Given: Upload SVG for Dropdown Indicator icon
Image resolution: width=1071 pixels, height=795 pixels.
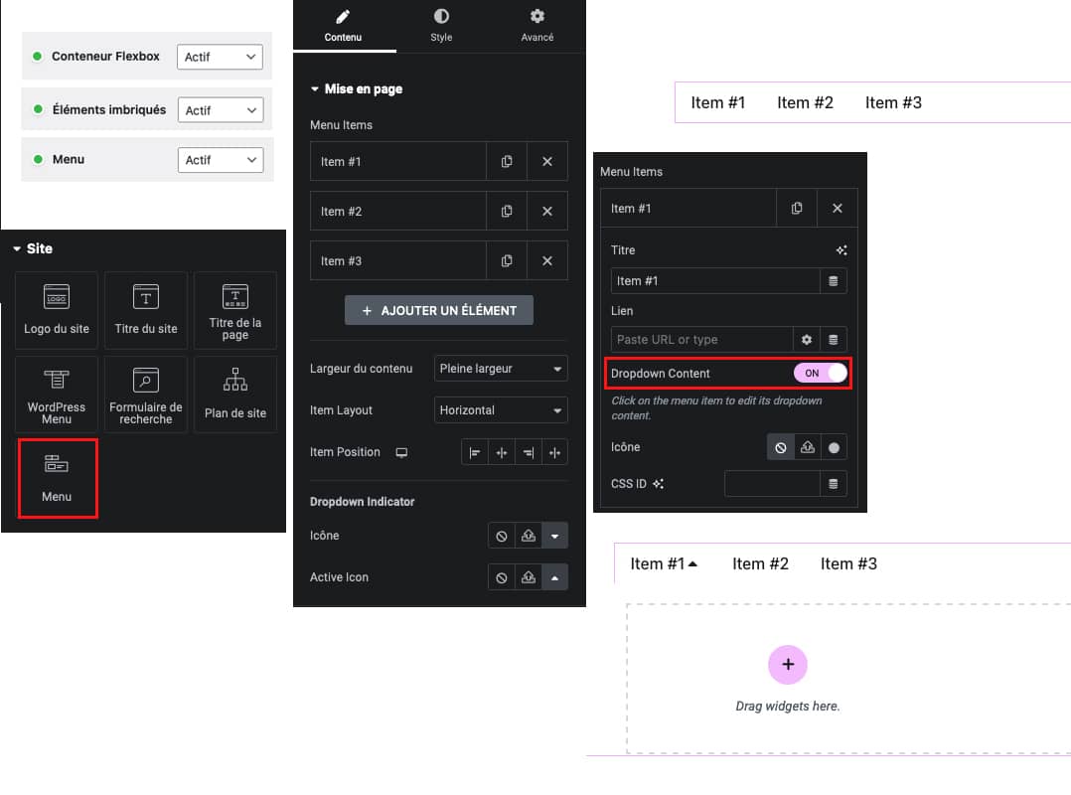Looking at the screenshot, I should tap(528, 537).
